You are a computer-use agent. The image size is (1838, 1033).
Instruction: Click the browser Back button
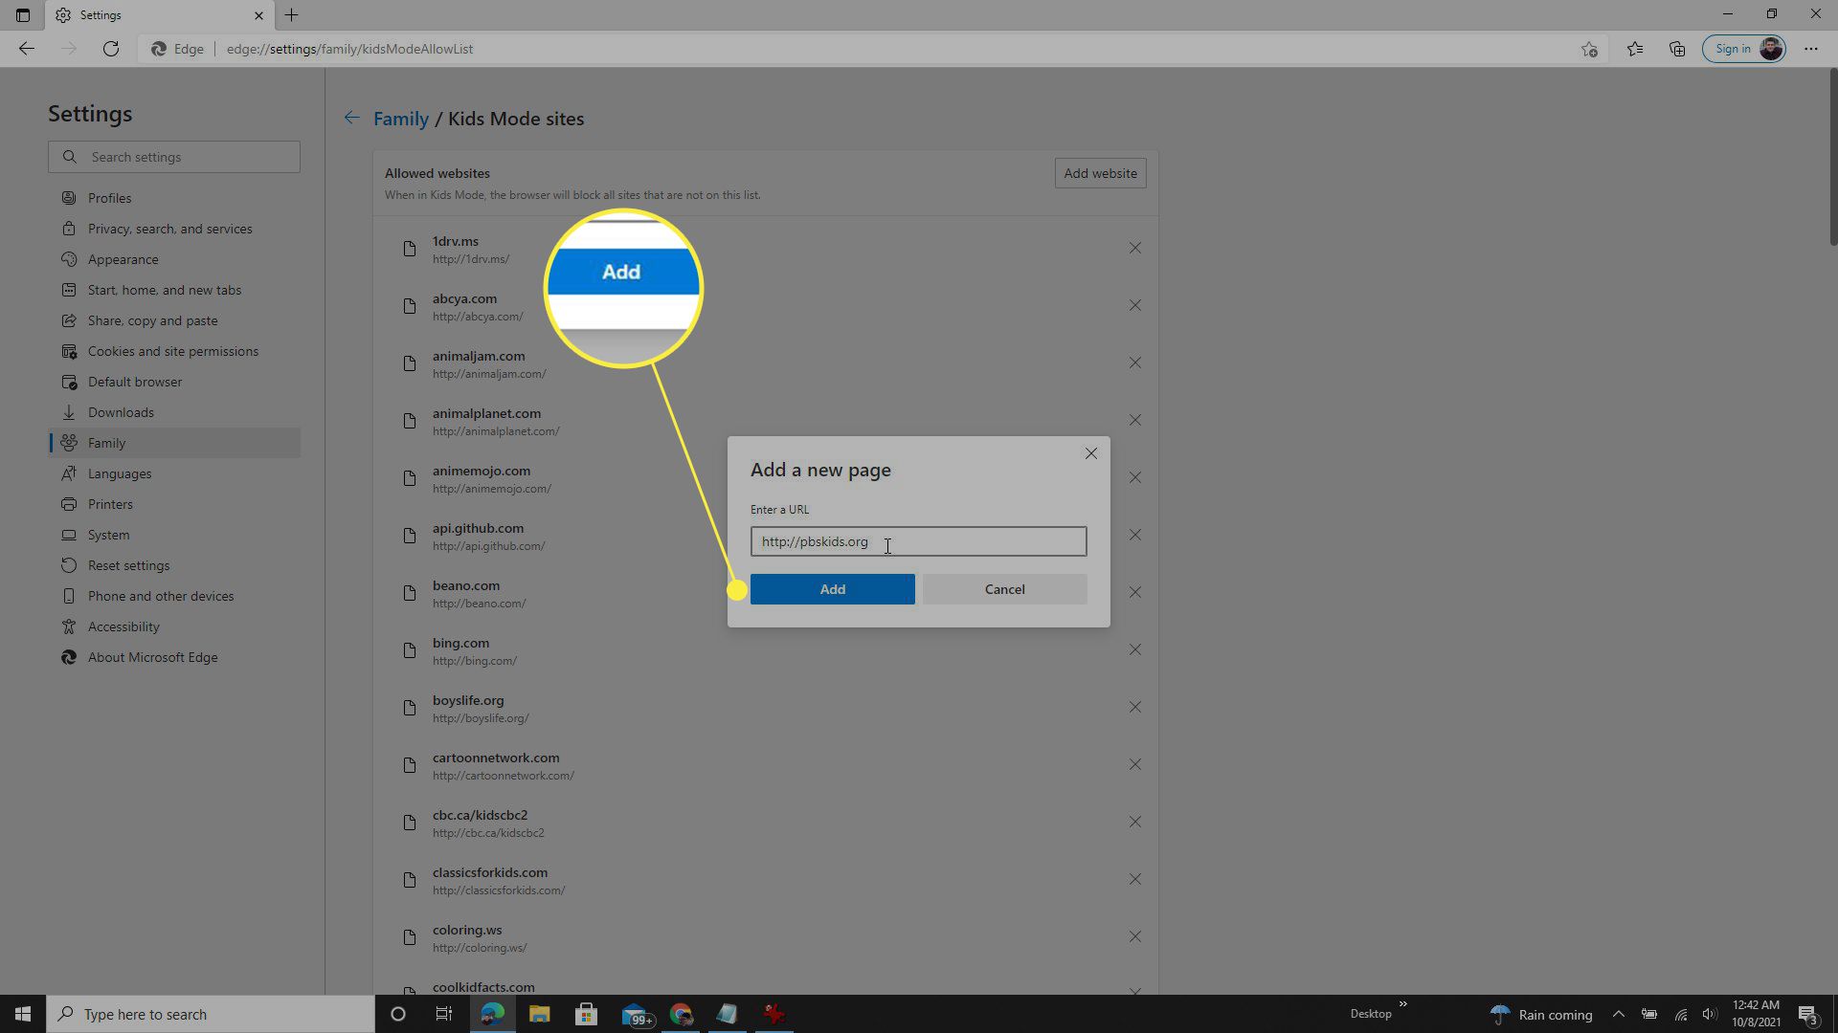[x=27, y=49]
